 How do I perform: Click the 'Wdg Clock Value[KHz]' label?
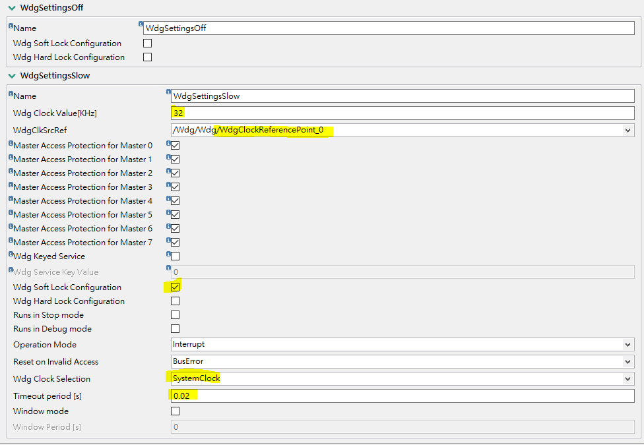tap(55, 113)
